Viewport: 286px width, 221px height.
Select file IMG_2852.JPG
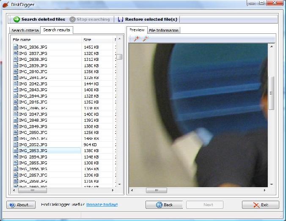coord(33,145)
